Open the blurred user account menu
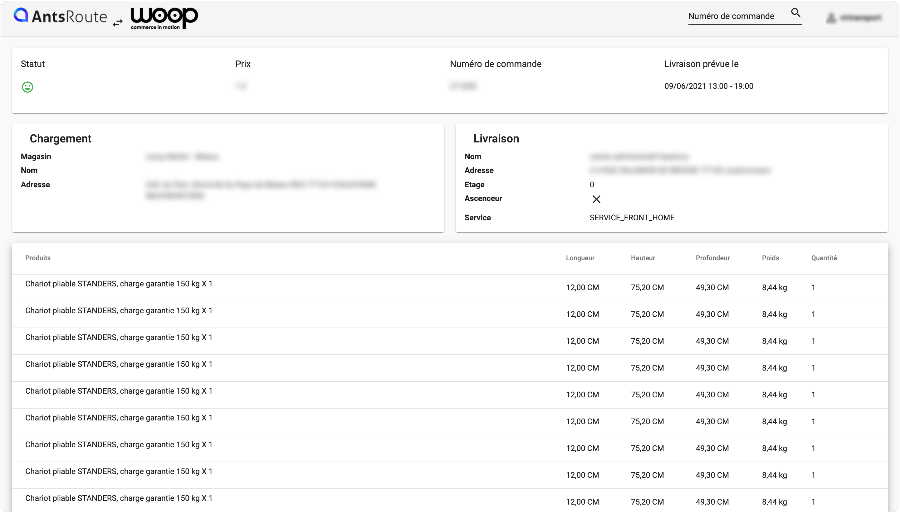This screenshot has width=900, height=513. 854,18
